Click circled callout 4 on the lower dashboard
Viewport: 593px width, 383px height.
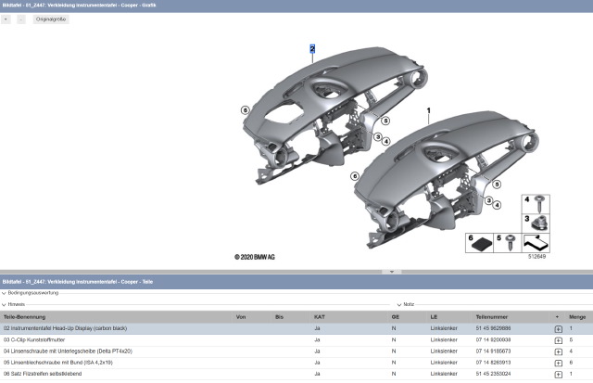pyautogui.click(x=497, y=205)
